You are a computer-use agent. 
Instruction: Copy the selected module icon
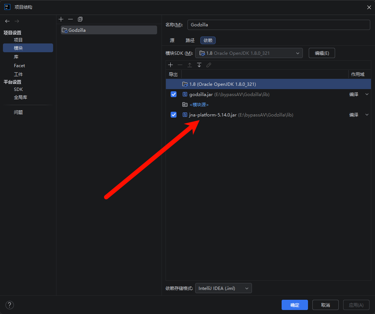pos(80,19)
